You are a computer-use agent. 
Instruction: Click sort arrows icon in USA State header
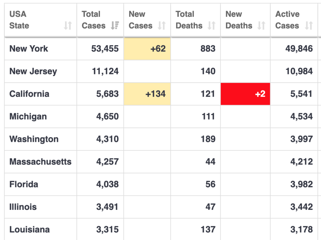tap(68, 25)
